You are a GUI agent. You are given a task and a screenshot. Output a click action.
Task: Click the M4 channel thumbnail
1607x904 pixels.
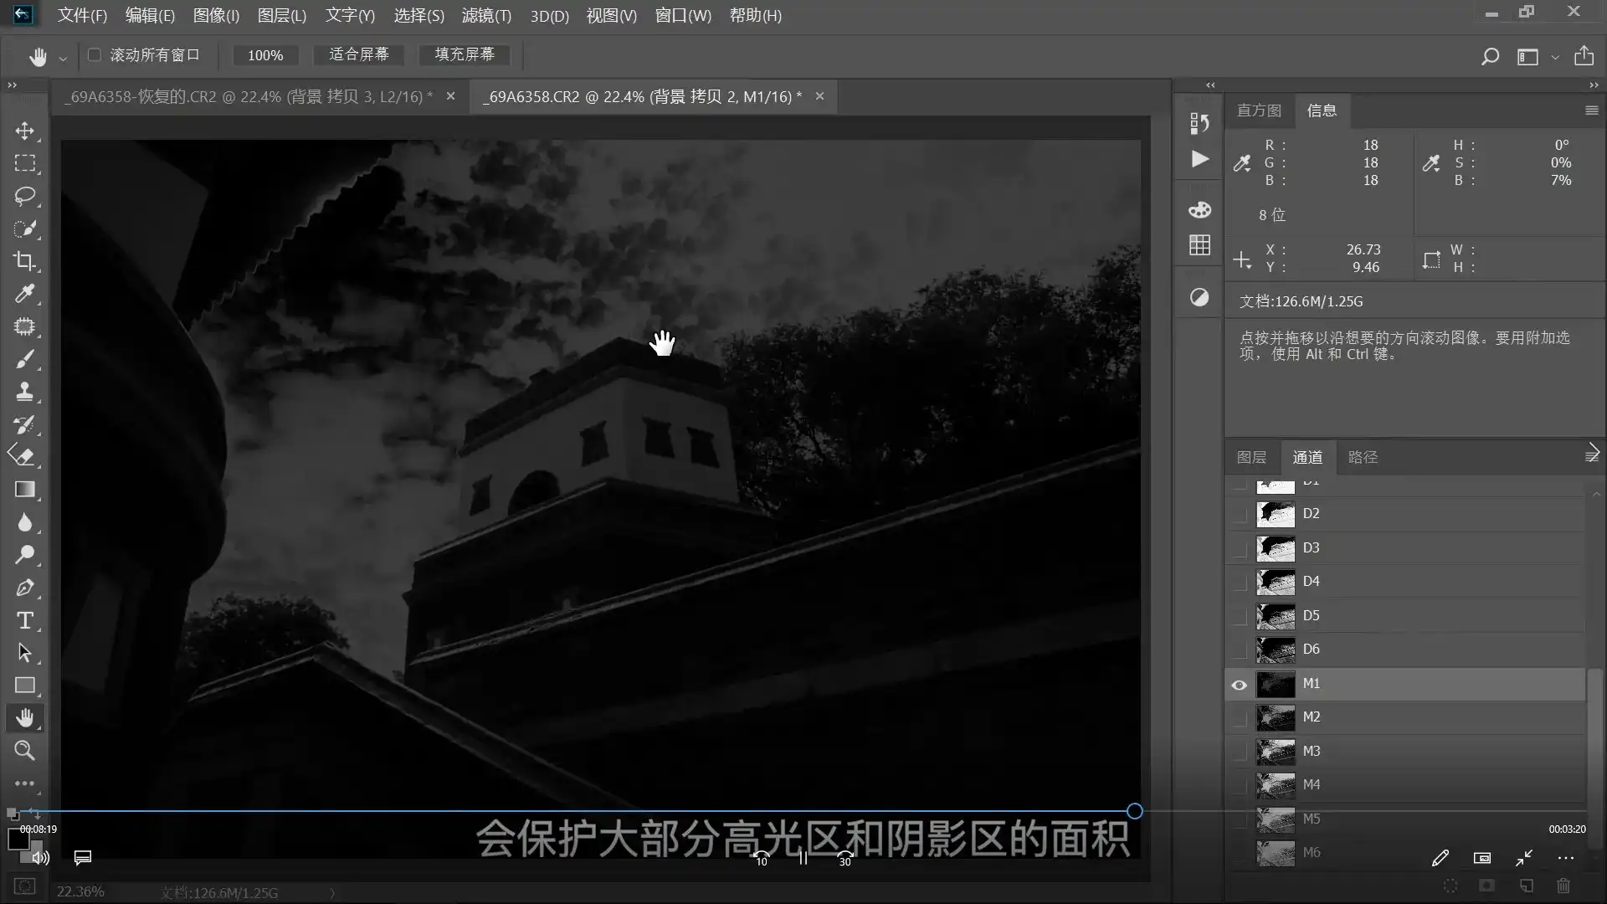click(1275, 785)
